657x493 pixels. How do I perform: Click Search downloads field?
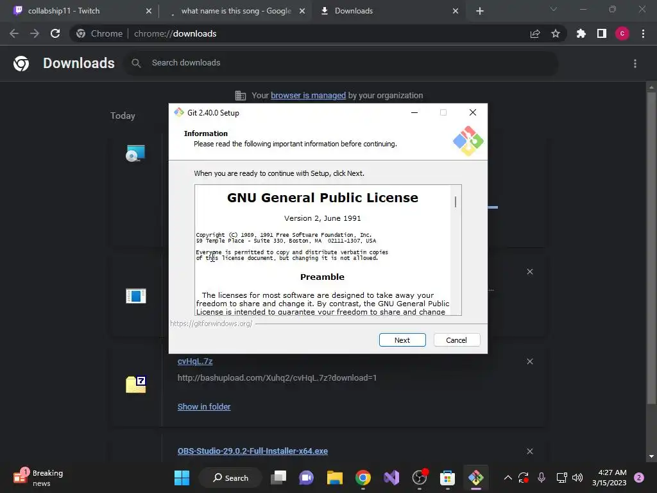(x=341, y=63)
